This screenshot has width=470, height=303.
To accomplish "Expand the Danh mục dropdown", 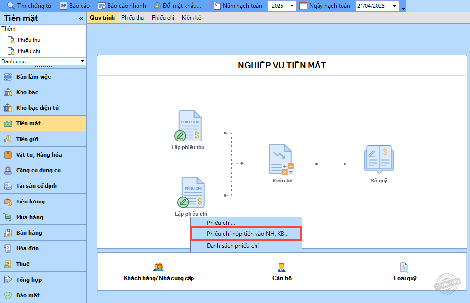I will tap(82, 61).
